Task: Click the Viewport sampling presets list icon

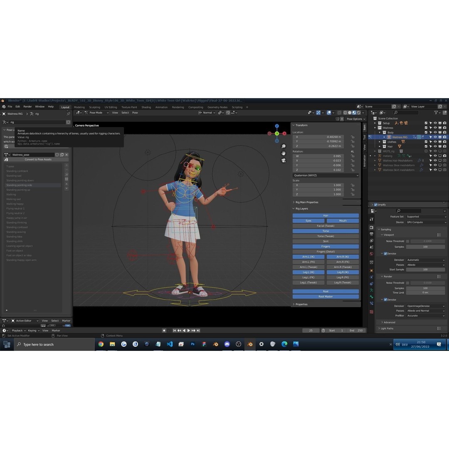Action: coord(439,235)
